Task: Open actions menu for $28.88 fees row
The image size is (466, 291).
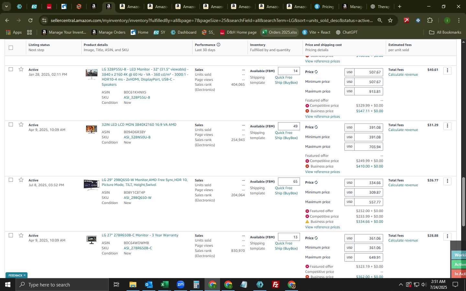Action: [x=447, y=236]
